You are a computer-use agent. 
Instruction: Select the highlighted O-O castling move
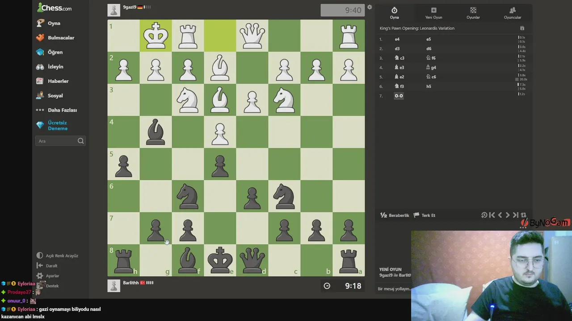[x=399, y=96]
